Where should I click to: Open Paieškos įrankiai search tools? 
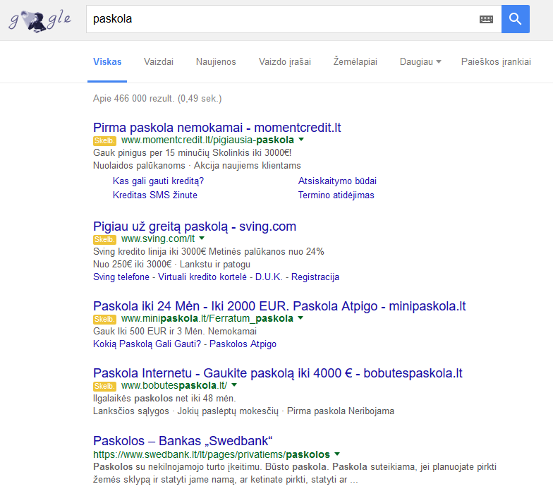(496, 62)
